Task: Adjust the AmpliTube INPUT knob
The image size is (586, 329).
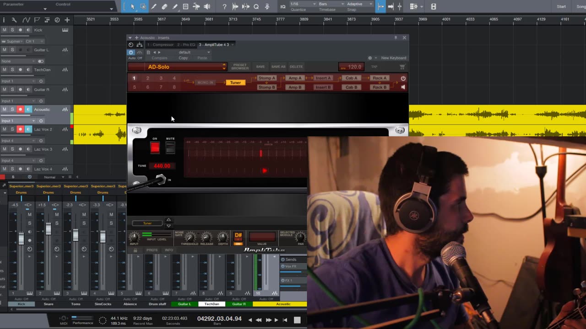Action: point(134,237)
